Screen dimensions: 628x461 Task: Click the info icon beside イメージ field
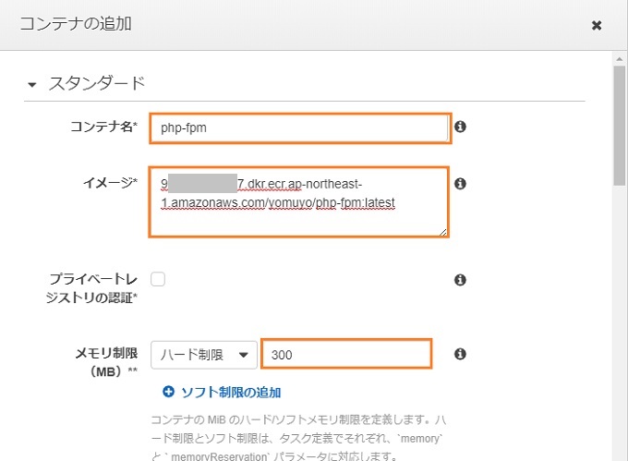pos(460,184)
